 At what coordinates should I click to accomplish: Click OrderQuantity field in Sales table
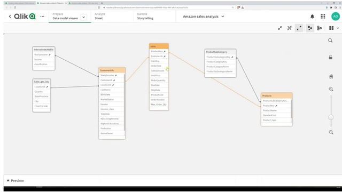pos(159,81)
